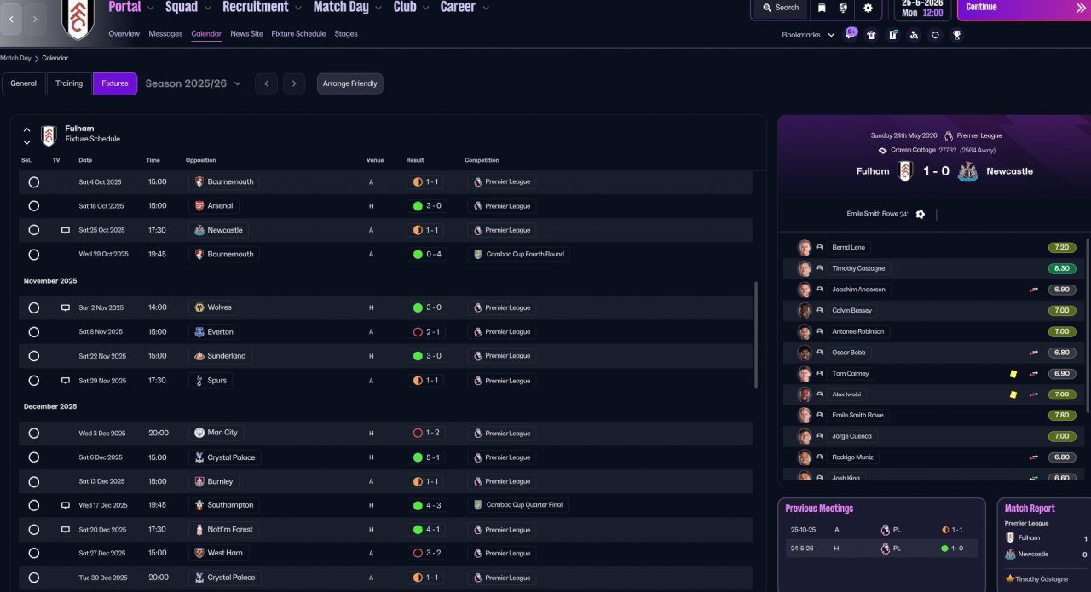The height and width of the screenshot is (592, 1091).
Task: Click the Match Day breadcrumb link
Action: (x=15, y=58)
